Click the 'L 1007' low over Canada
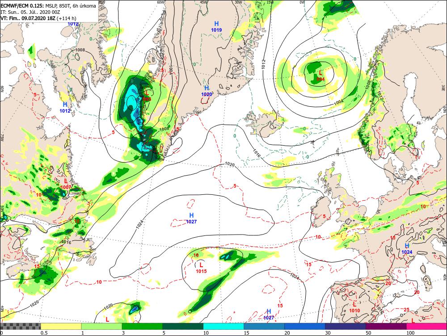 click(x=66, y=184)
